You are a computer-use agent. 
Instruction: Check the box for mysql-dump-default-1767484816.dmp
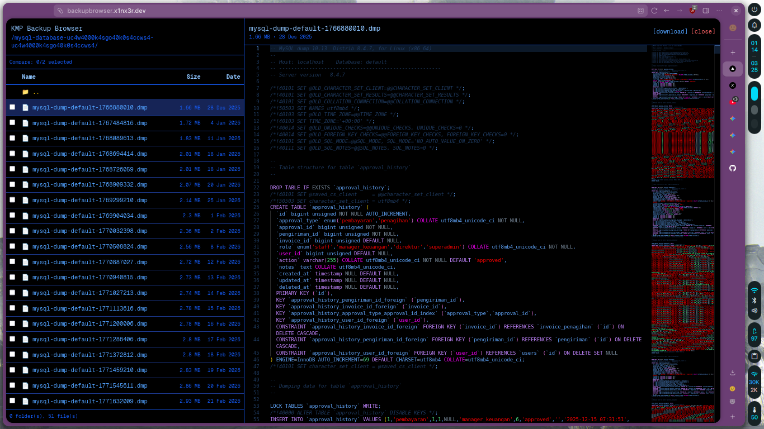point(12,123)
